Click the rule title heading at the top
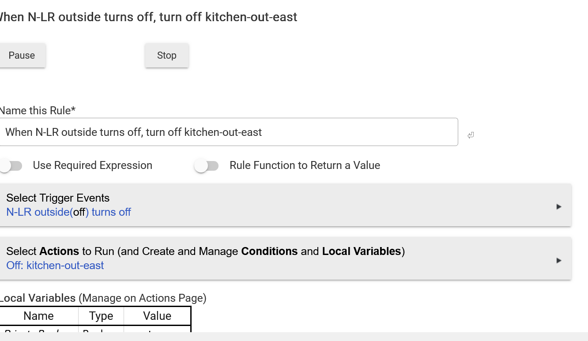Image resolution: width=588 pixels, height=341 pixels. tap(148, 17)
